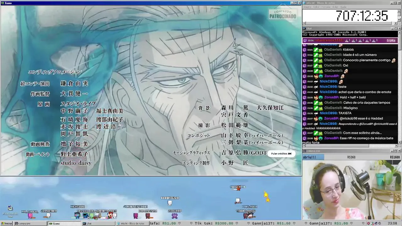Click the TIOWILLSHOW character
Screen dimensions: 402x226
246,216
